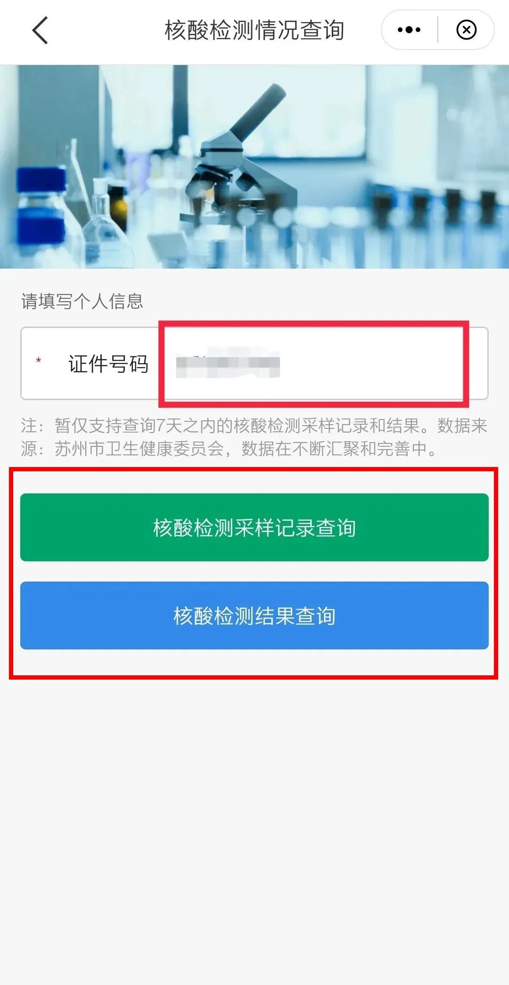Open the three-dot more options menu
This screenshot has height=985, width=509.
[x=409, y=30]
